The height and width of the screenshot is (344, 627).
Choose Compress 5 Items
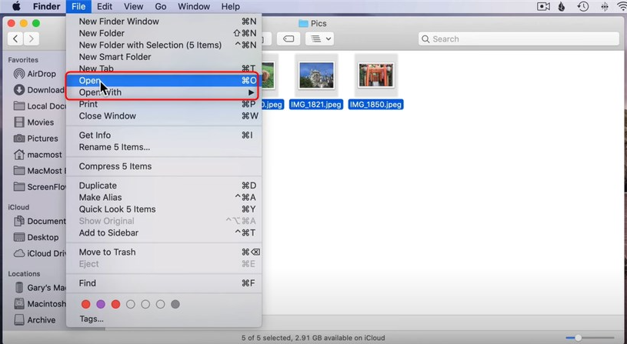click(164, 166)
